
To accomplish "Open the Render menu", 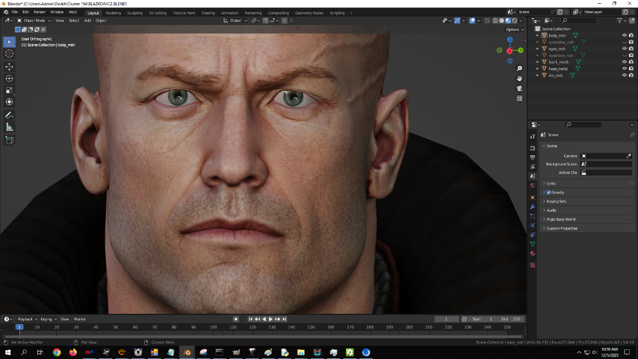I will click(39, 12).
